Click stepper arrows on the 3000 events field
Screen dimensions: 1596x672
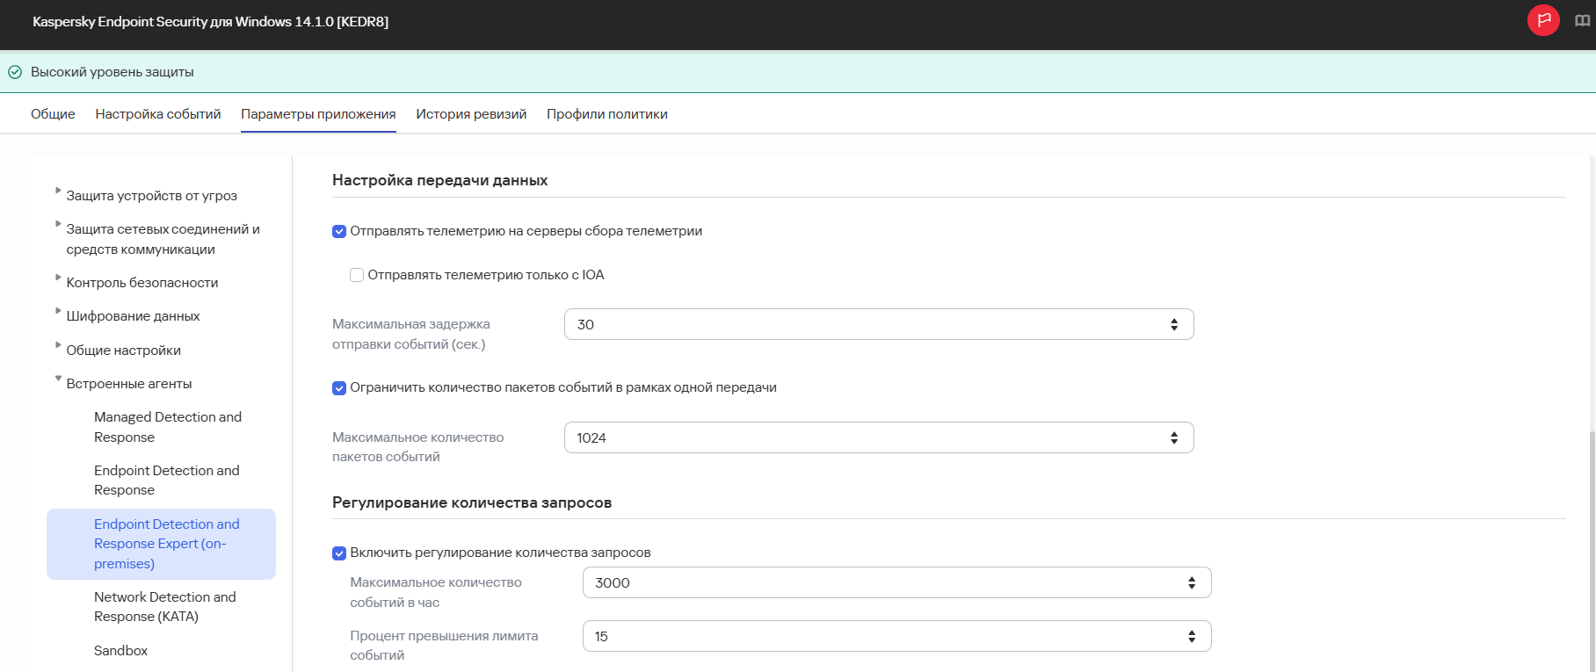pyautogui.click(x=1192, y=583)
